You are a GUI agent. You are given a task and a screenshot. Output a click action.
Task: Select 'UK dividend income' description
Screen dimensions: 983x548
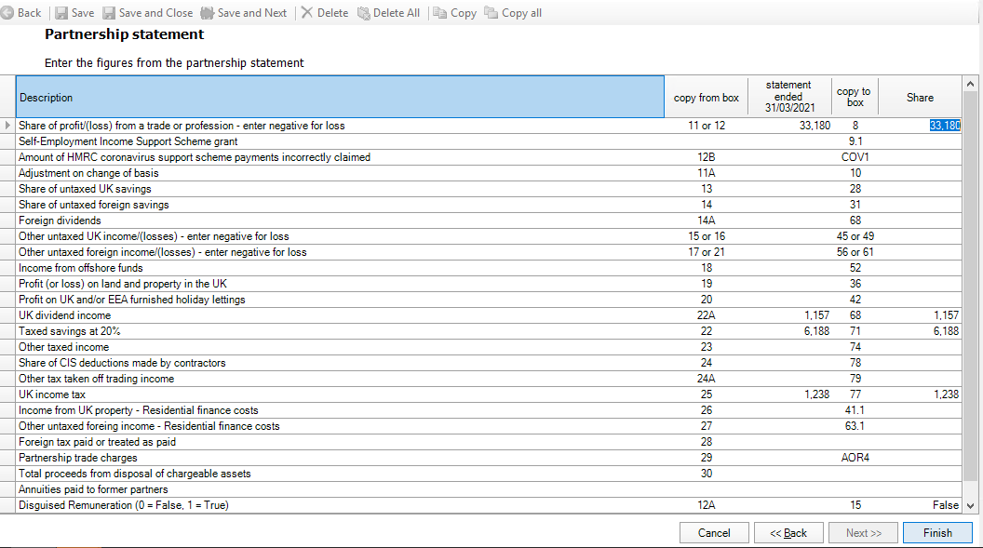[64, 315]
